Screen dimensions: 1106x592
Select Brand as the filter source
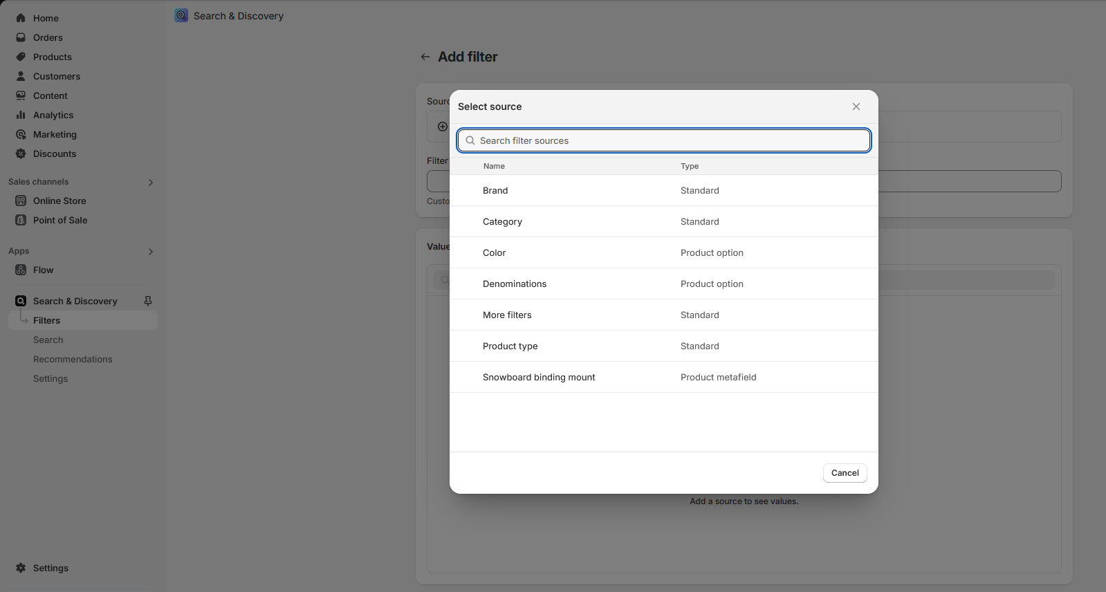pos(495,190)
